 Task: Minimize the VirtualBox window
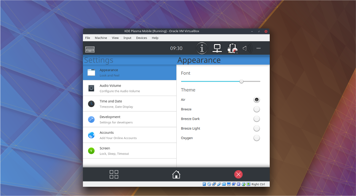point(252,31)
